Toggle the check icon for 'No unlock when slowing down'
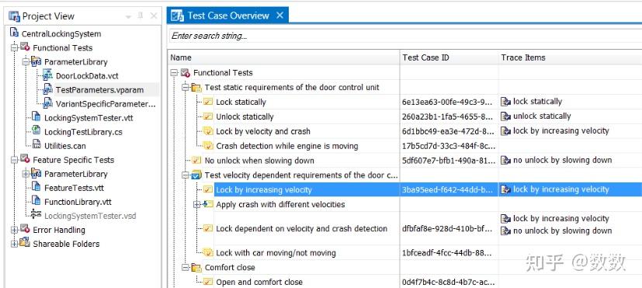This screenshot has width=642, height=288. pyautogui.click(x=197, y=161)
